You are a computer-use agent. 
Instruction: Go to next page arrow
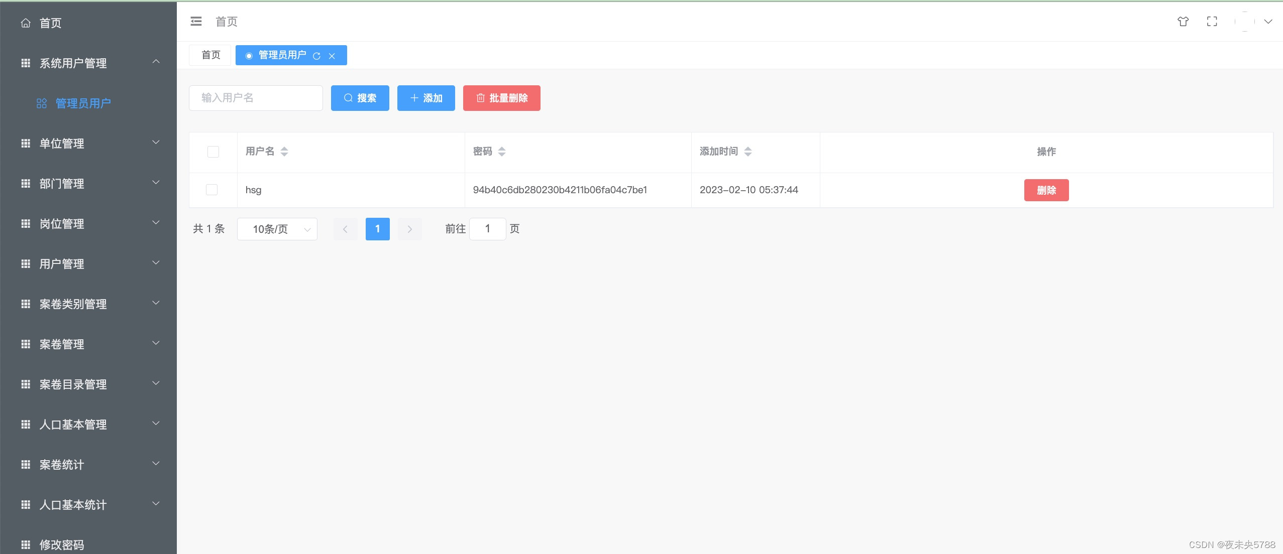[x=409, y=229]
